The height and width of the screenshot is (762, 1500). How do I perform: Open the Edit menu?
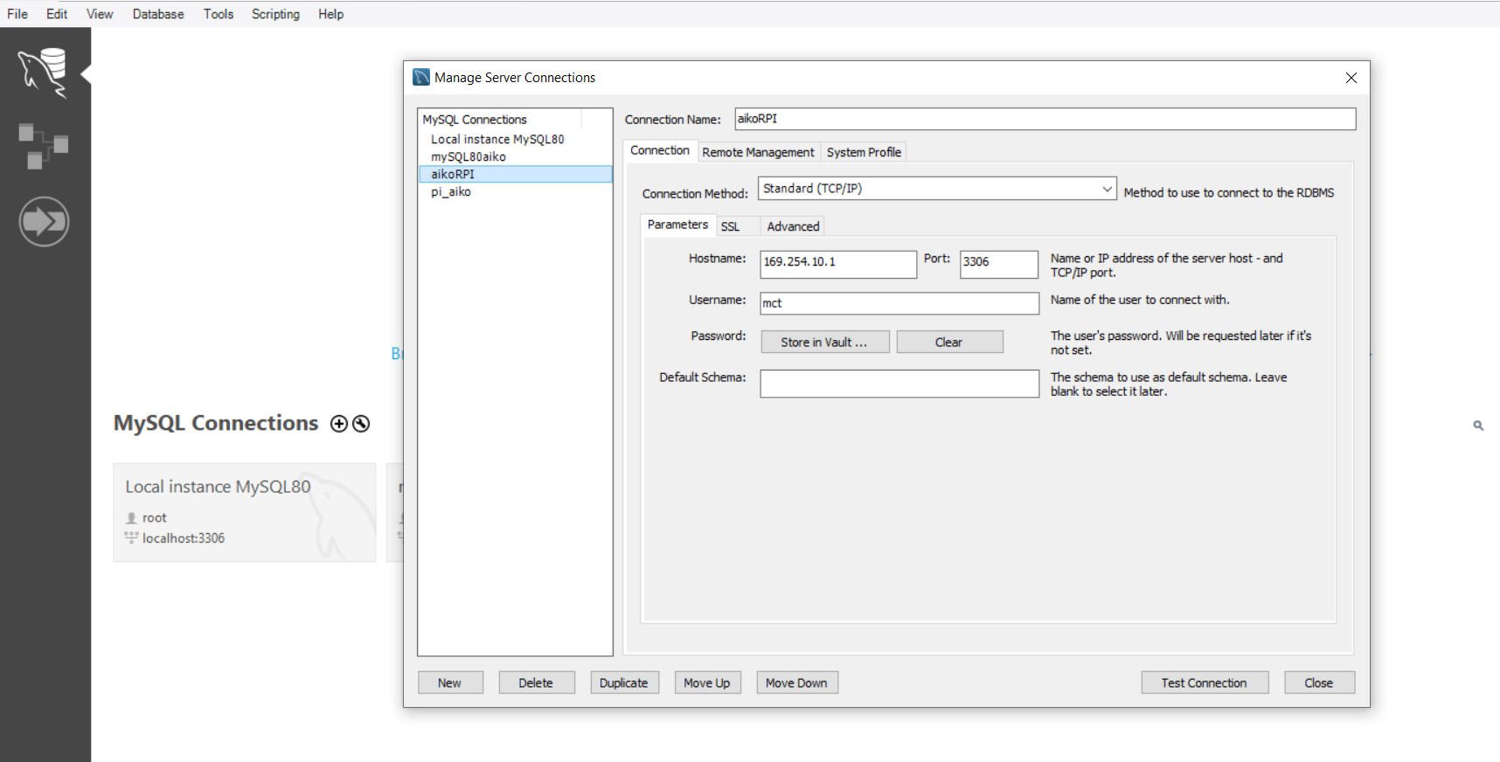click(x=57, y=14)
